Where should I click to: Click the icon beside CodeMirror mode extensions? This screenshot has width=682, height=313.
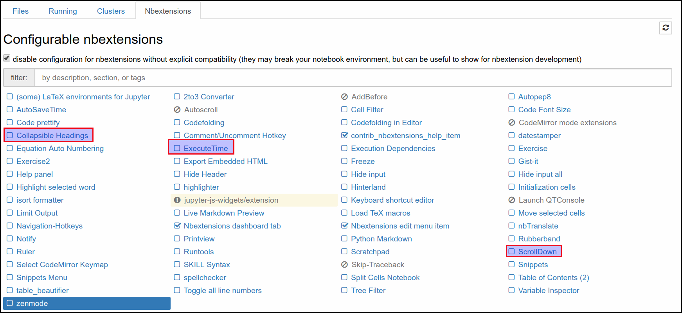511,122
